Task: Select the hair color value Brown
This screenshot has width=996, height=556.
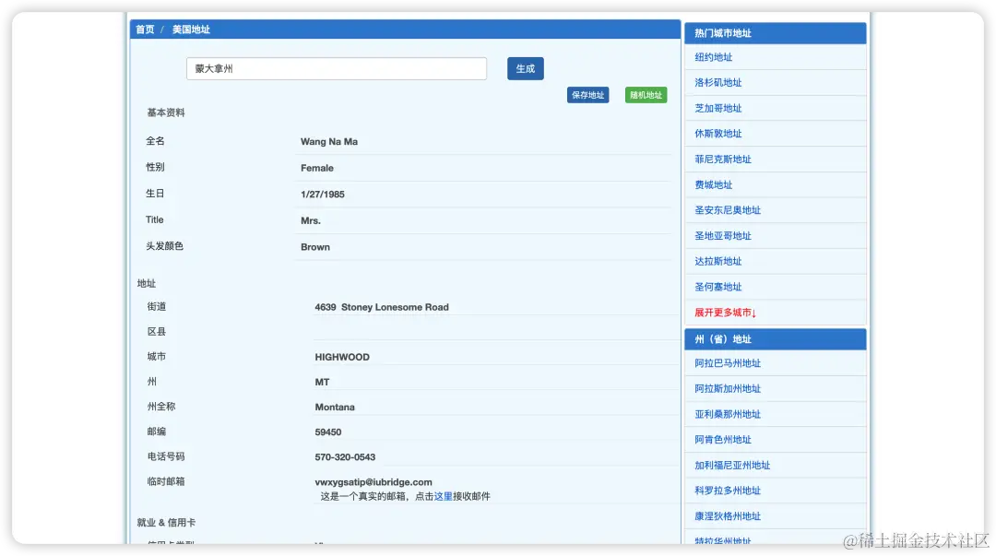Action: coord(315,247)
